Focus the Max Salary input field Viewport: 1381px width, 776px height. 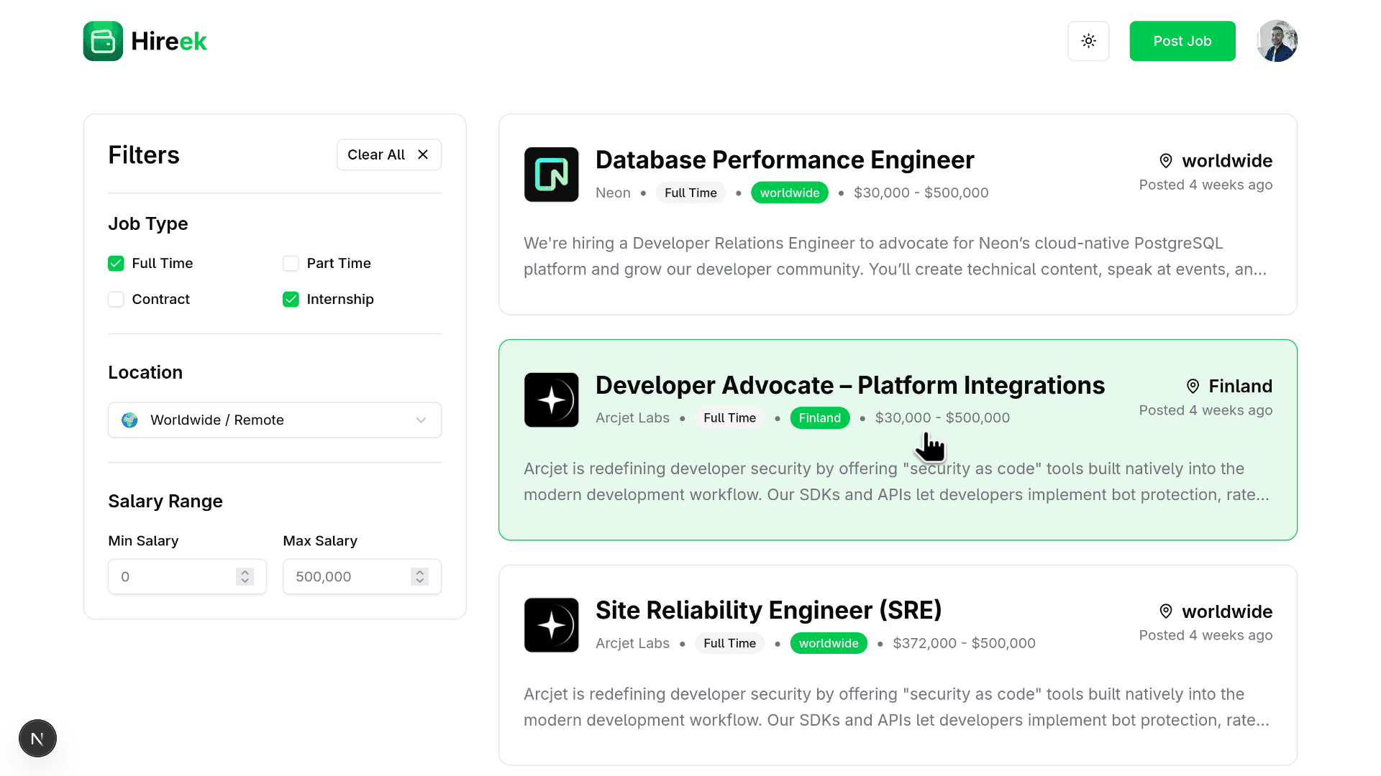coord(362,576)
